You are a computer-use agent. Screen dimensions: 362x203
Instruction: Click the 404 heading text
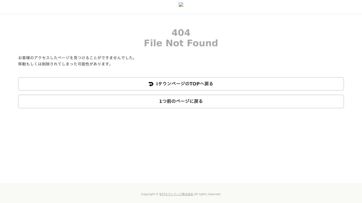pos(181,33)
